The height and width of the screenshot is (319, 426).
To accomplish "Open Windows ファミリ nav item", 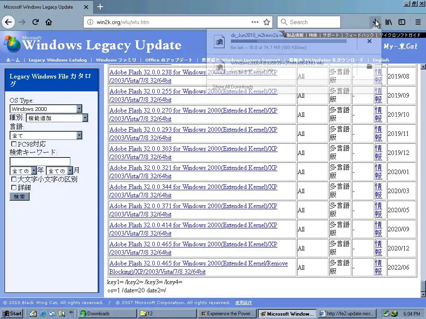I will (x=116, y=60).
